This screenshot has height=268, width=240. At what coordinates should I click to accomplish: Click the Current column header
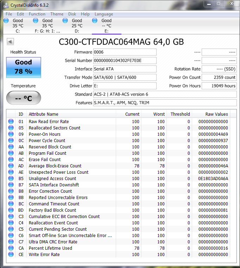(129, 114)
